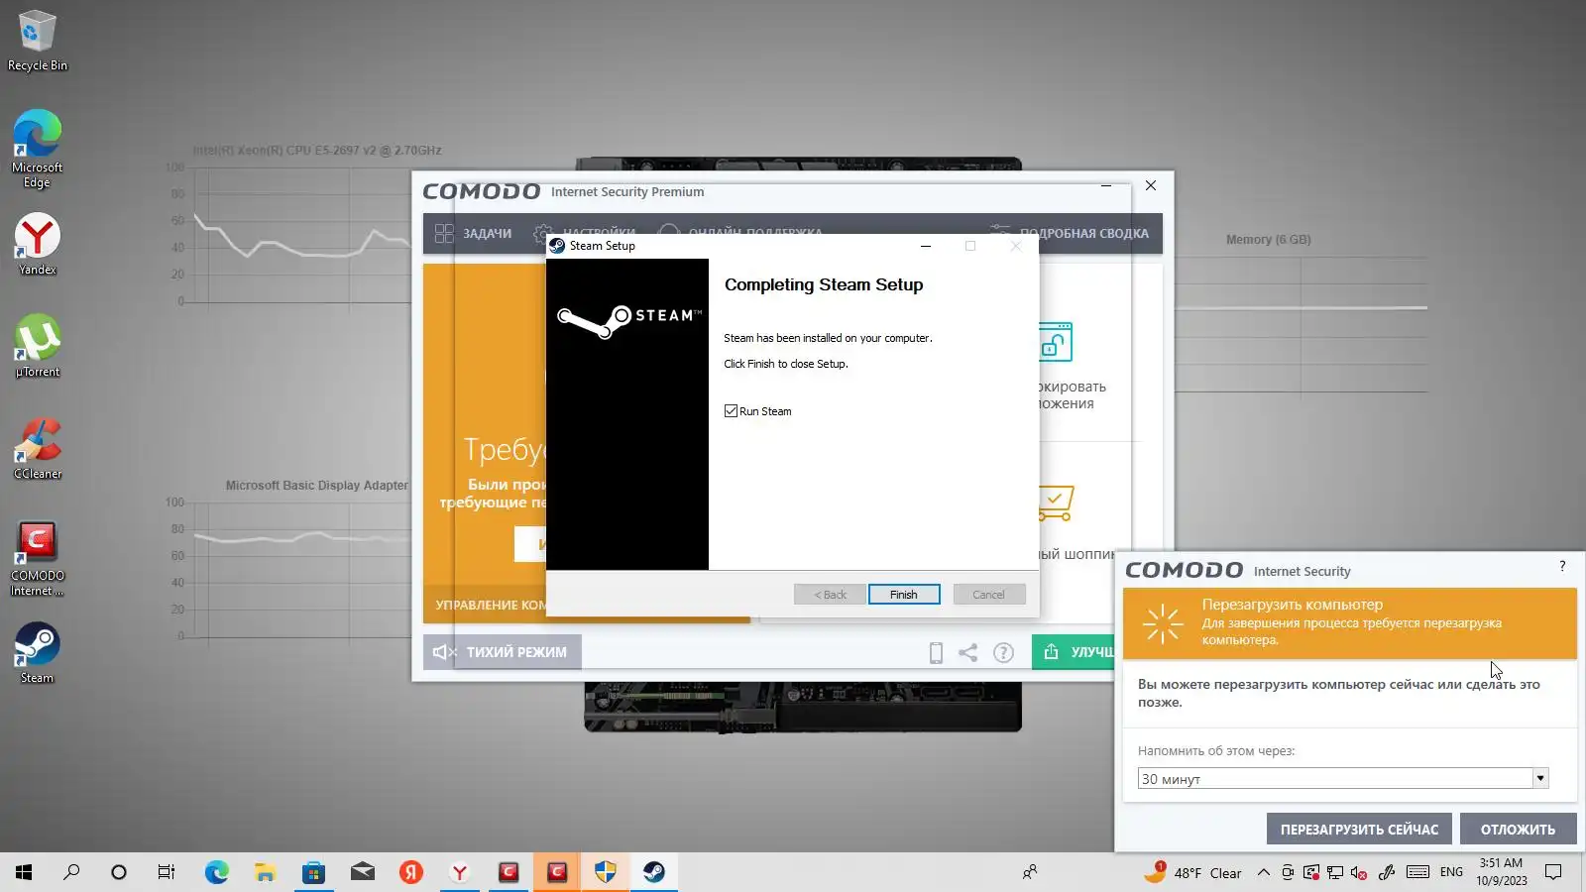
Task: Click the help circle icon in COMODO
Action: coord(1003,652)
